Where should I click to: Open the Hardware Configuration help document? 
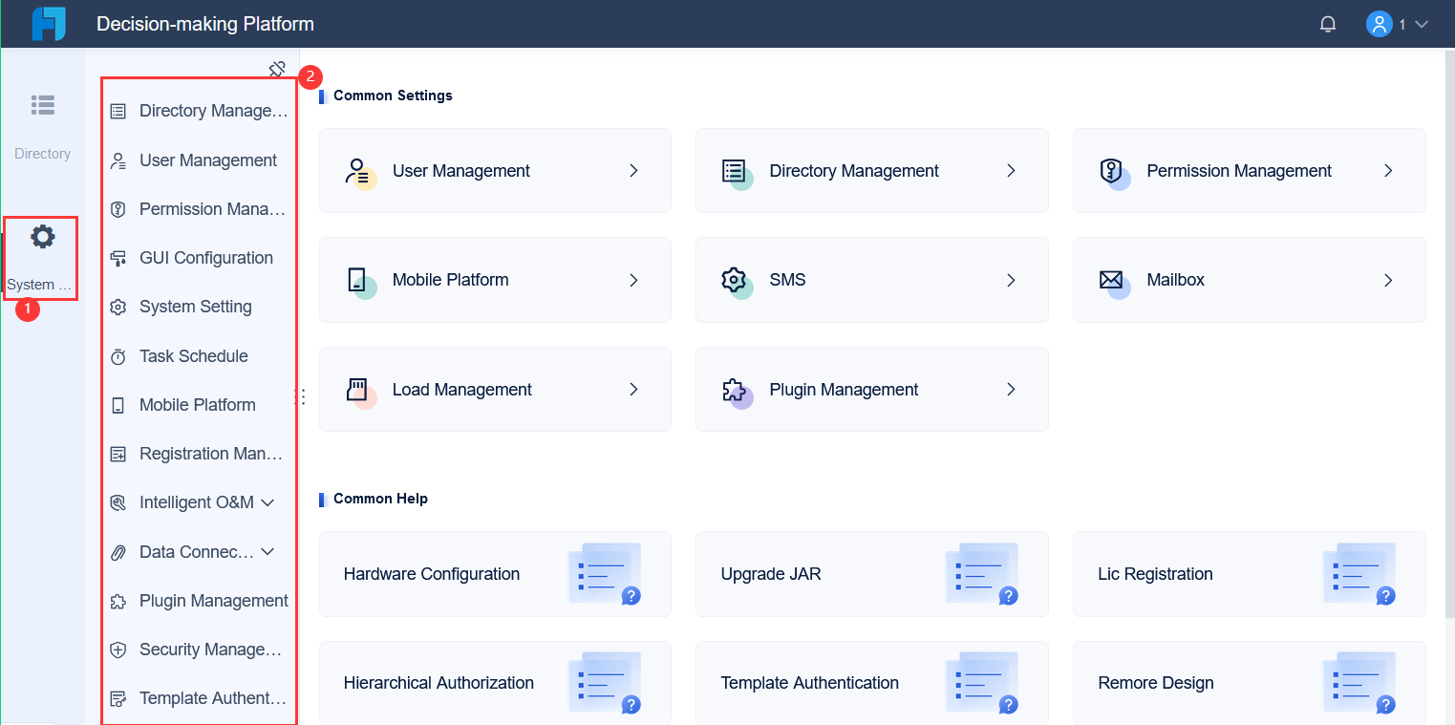tap(495, 574)
